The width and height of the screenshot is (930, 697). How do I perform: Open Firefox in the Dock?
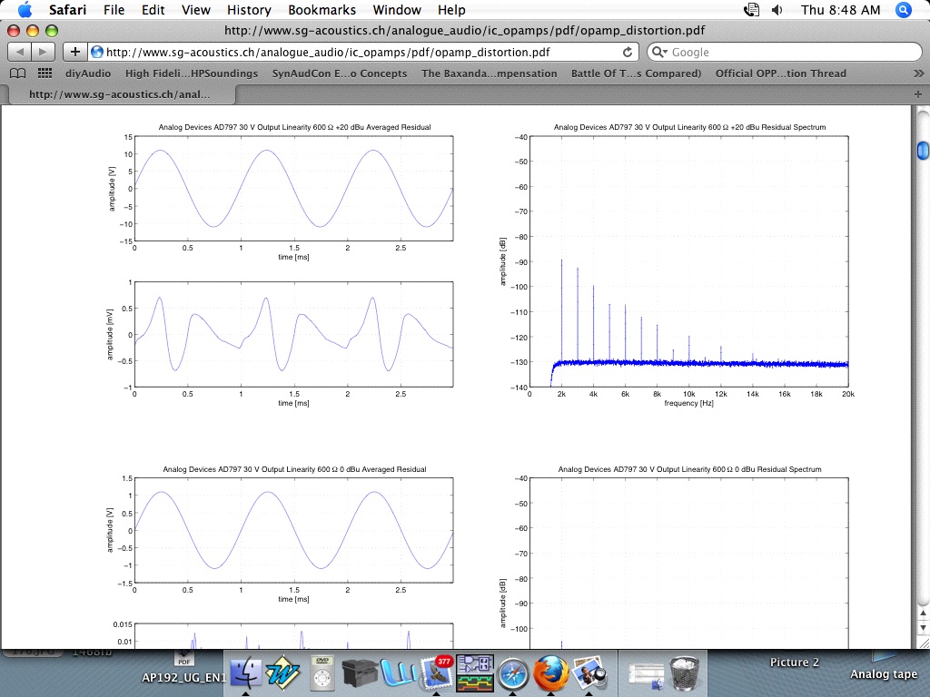(551, 674)
